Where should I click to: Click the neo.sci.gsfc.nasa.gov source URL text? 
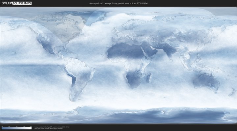point(42,129)
